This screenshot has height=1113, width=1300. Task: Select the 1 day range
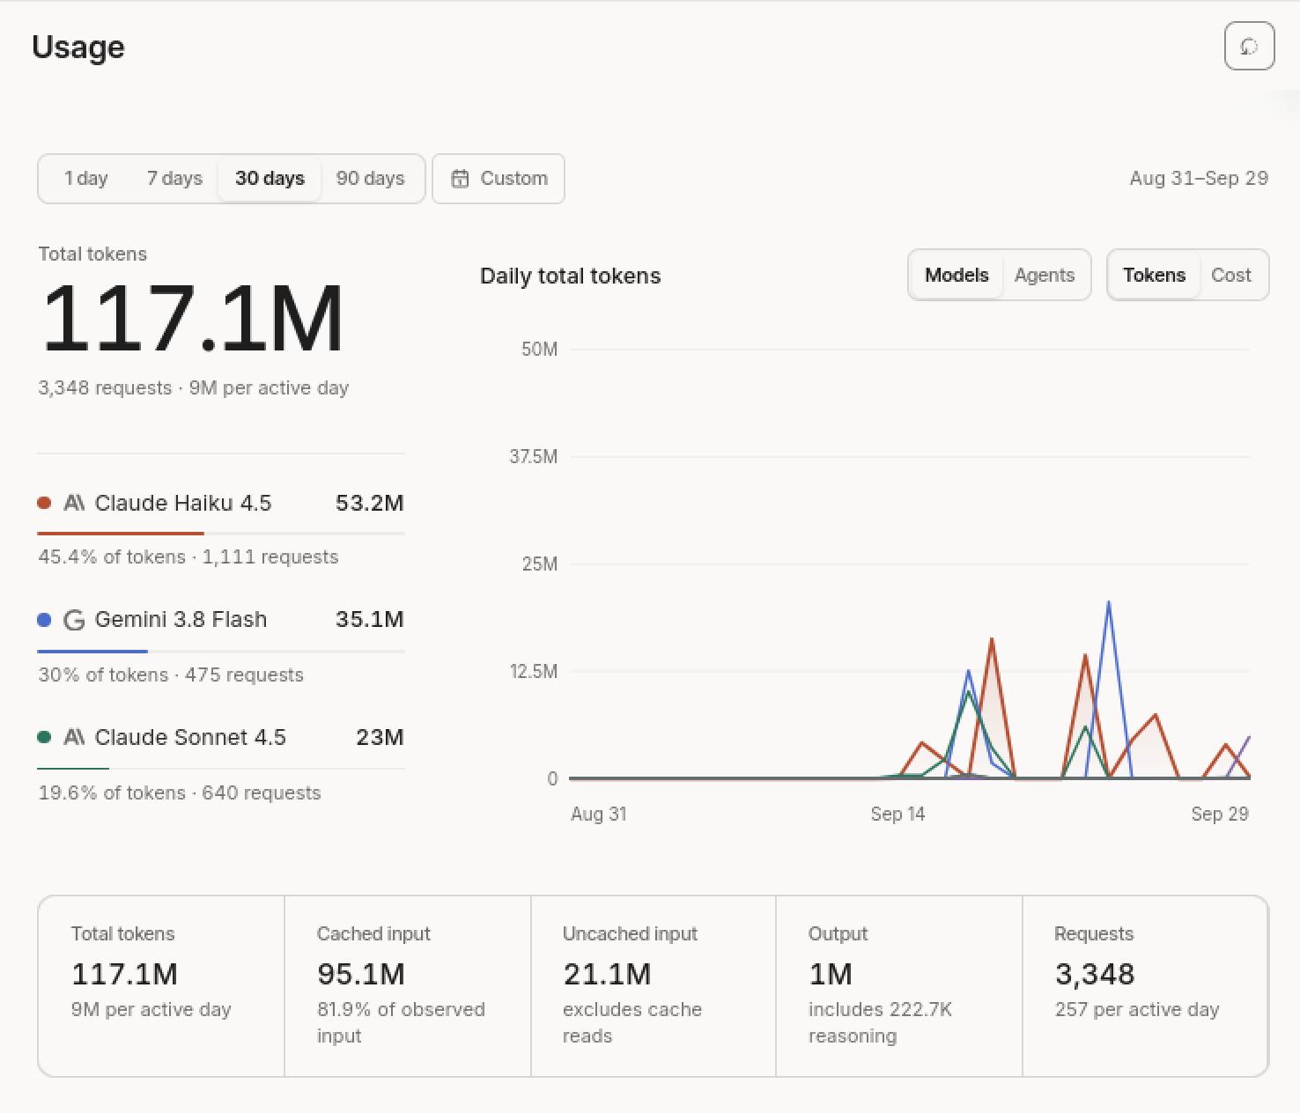(85, 179)
